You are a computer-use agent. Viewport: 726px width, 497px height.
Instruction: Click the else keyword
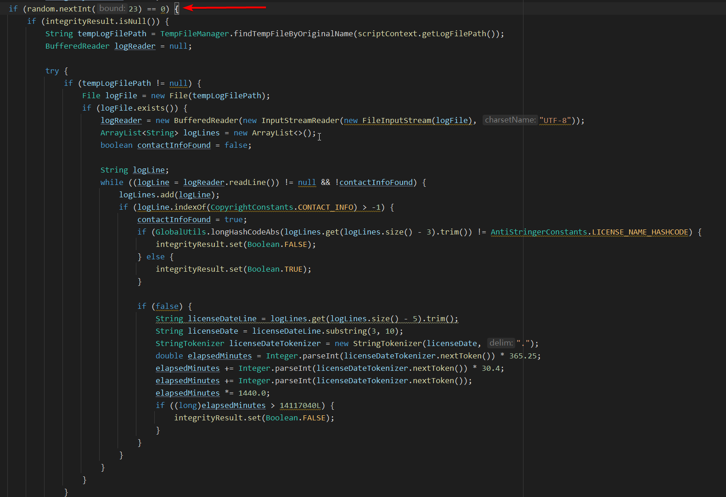pyautogui.click(x=156, y=257)
